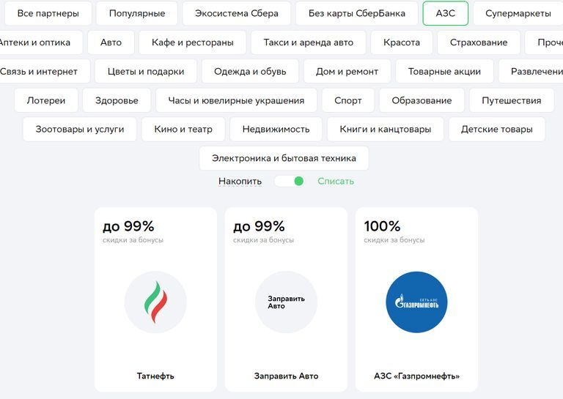Select Электроника и бытовая техника filter
Screen dimensions: 563x399
(x=284, y=158)
